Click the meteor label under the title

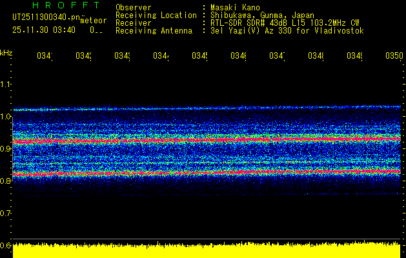click(x=93, y=21)
